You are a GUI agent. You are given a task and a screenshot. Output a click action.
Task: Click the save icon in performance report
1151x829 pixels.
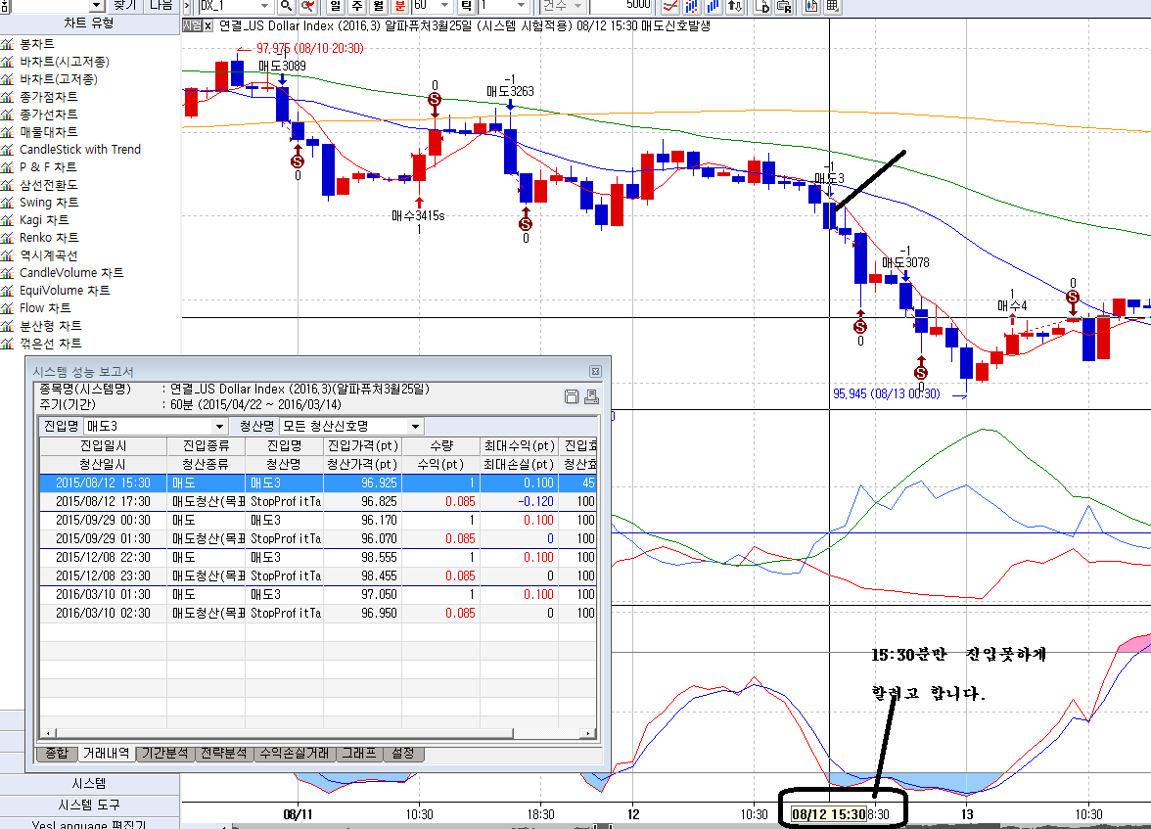coord(572,396)
